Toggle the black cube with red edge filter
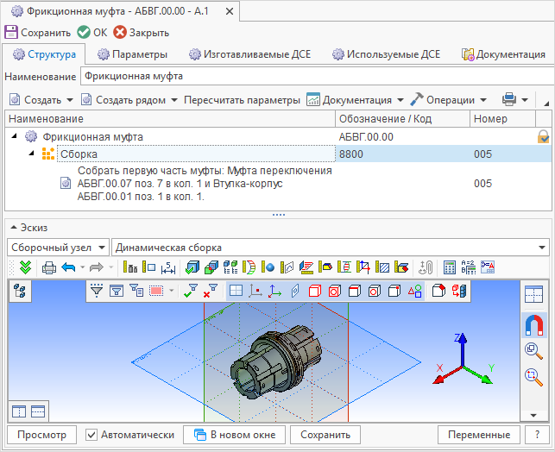 (x=354, y=291)
